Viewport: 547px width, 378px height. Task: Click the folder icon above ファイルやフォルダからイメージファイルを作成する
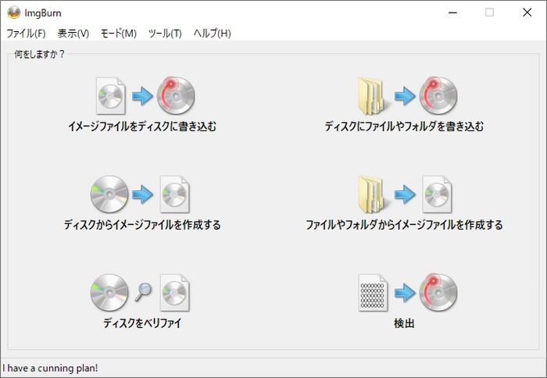pos(374,194)
